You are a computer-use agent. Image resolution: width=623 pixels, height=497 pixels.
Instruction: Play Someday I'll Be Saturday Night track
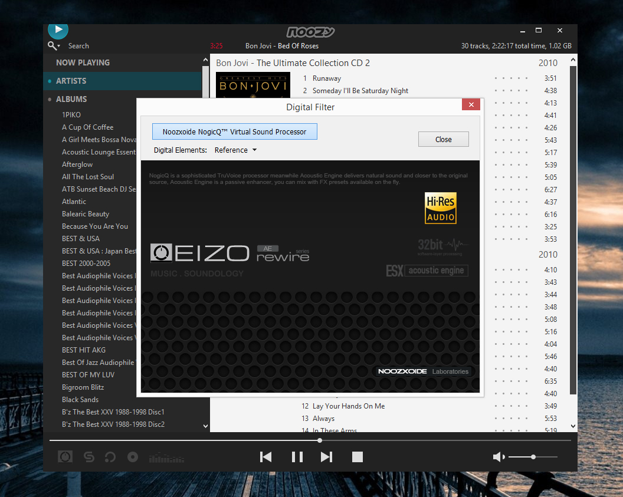click(360, 91)
